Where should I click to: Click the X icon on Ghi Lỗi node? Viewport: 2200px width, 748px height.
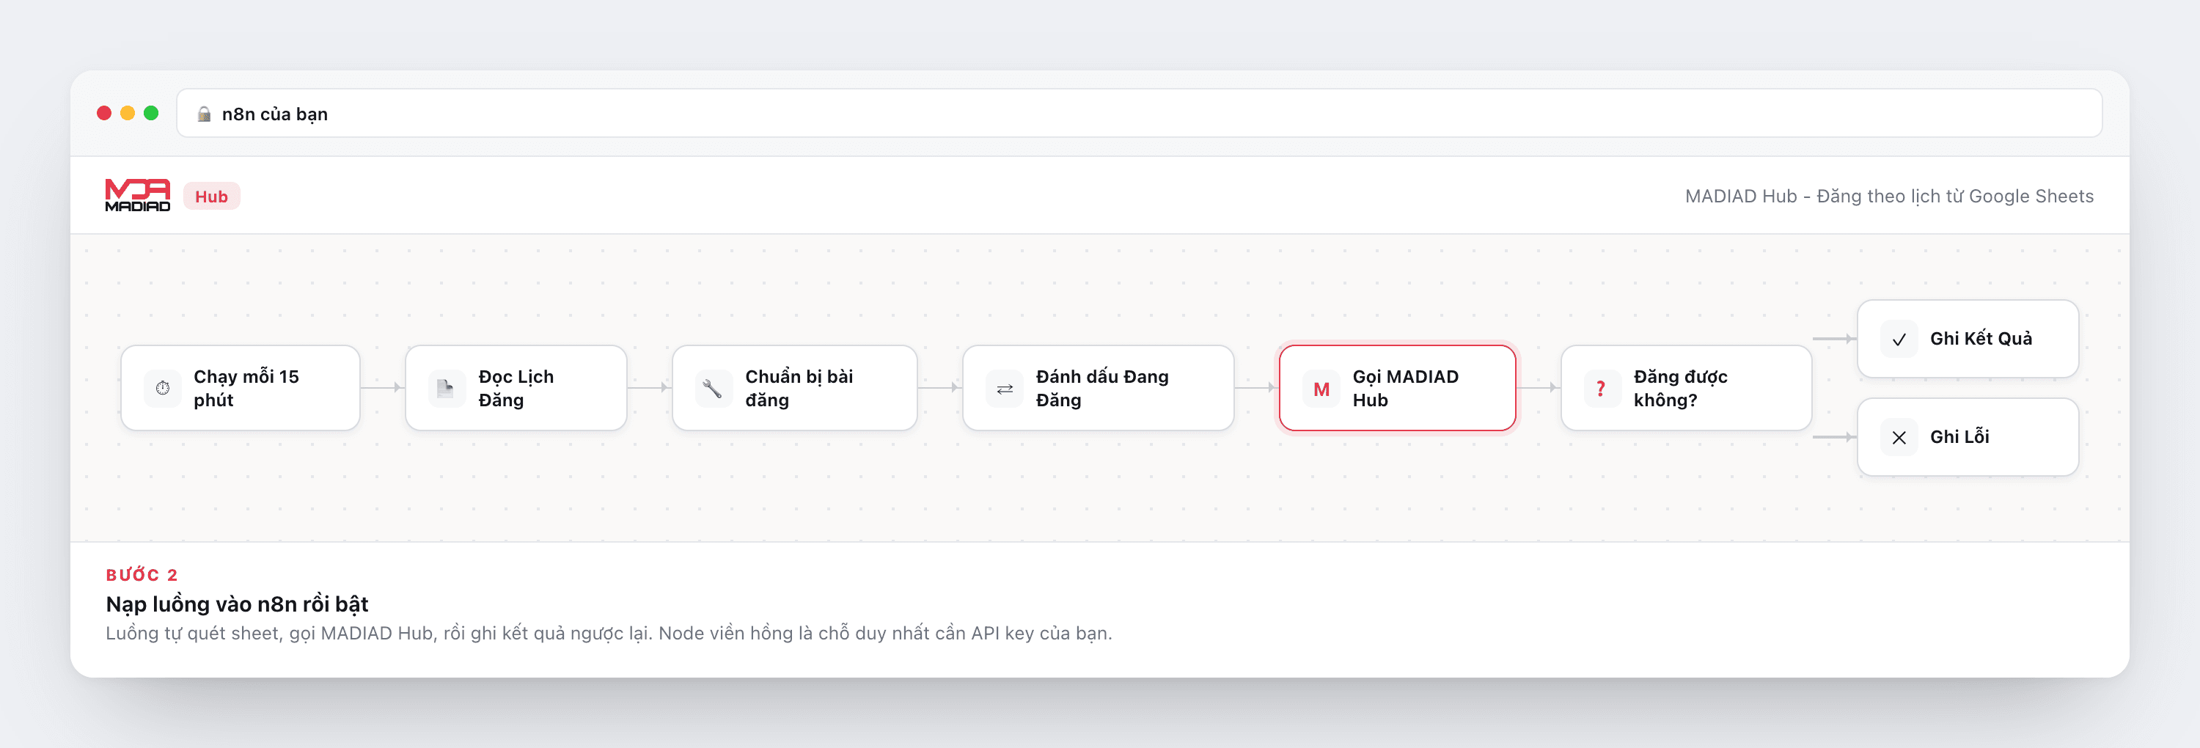[1899, 437]
